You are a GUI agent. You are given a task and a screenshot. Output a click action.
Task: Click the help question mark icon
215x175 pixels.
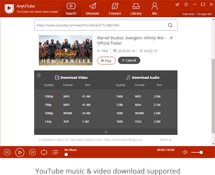coord(186,5)
